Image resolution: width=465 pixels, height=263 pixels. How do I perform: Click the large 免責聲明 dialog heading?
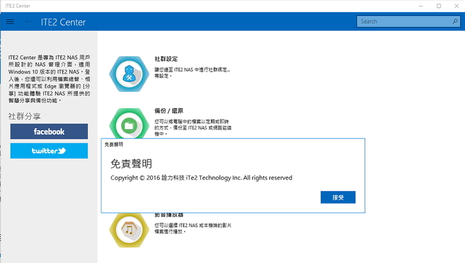click(132, 163)
